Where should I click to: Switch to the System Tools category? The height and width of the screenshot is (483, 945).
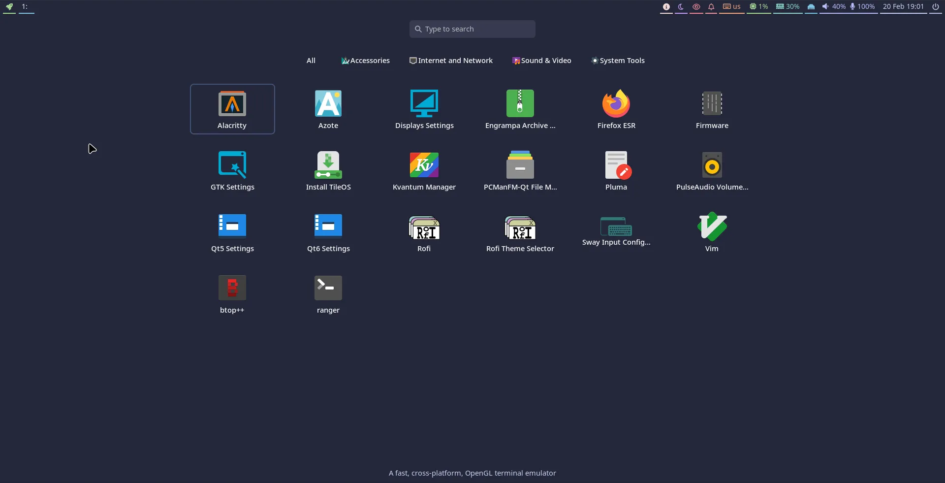618,60
